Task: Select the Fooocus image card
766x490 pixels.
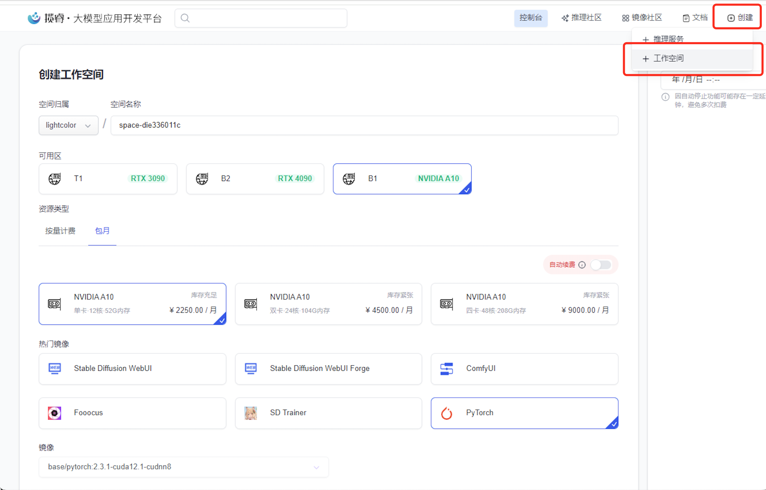Action: [133, 413]
